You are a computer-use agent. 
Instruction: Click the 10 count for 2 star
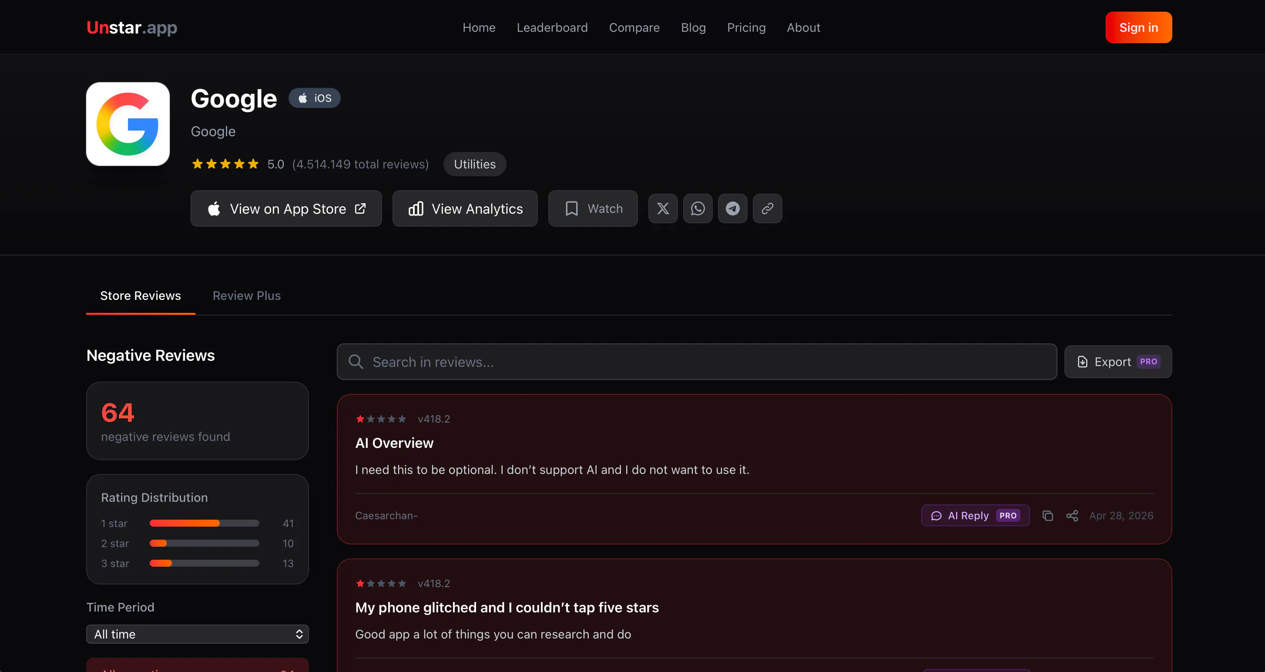pos(288,543)
